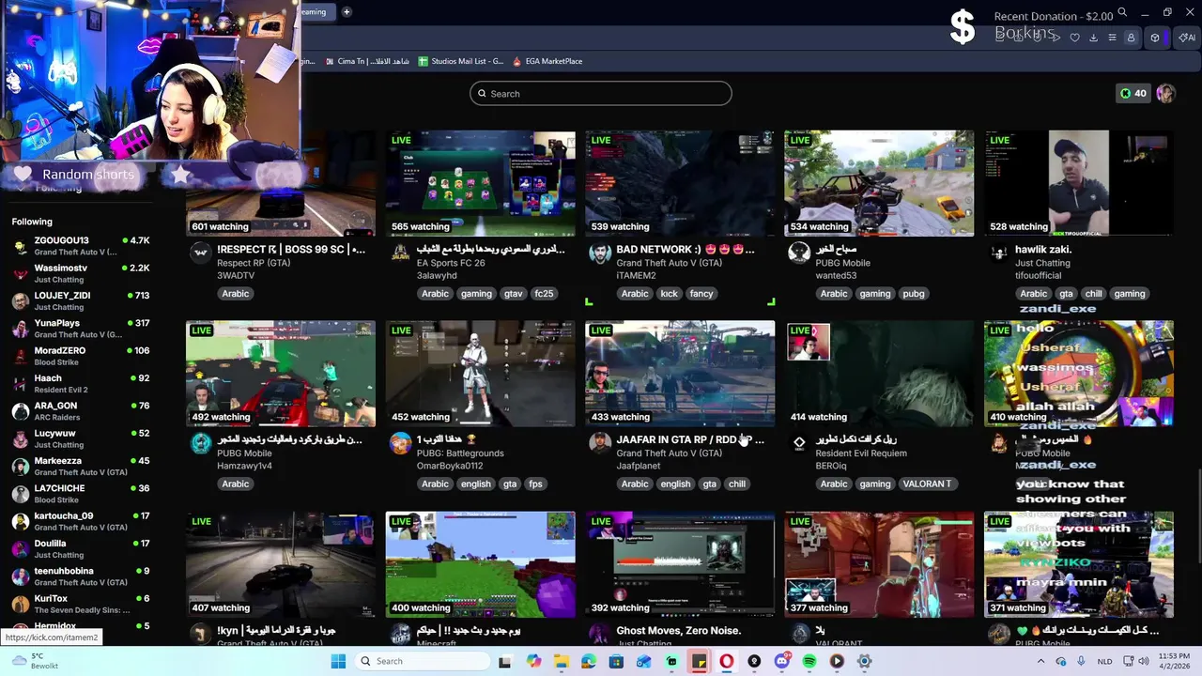Open a new browser tab with plus button
Screen dimensions: 1202x676
[347, 12]
